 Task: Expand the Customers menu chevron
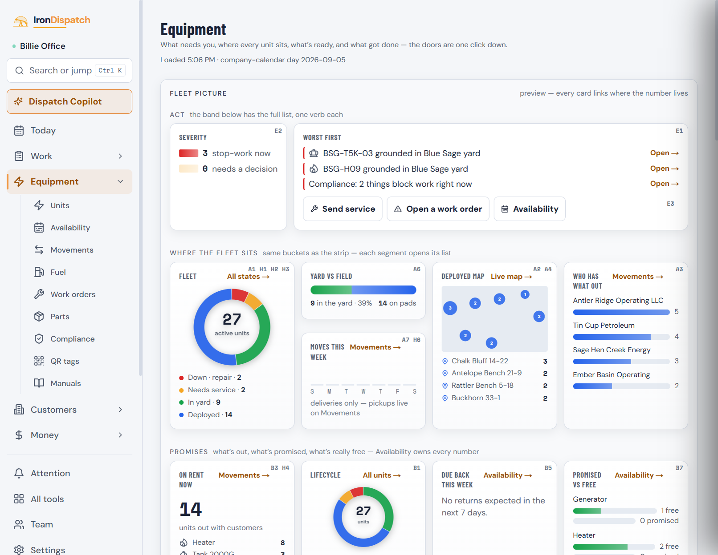tap(120, 410)
